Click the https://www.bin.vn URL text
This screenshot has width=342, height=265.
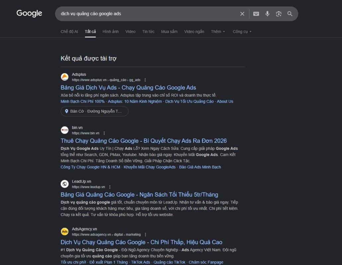click(x=86, y=133)
